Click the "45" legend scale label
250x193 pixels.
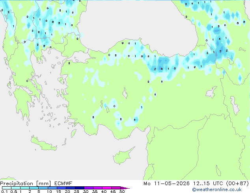point(113,191)
